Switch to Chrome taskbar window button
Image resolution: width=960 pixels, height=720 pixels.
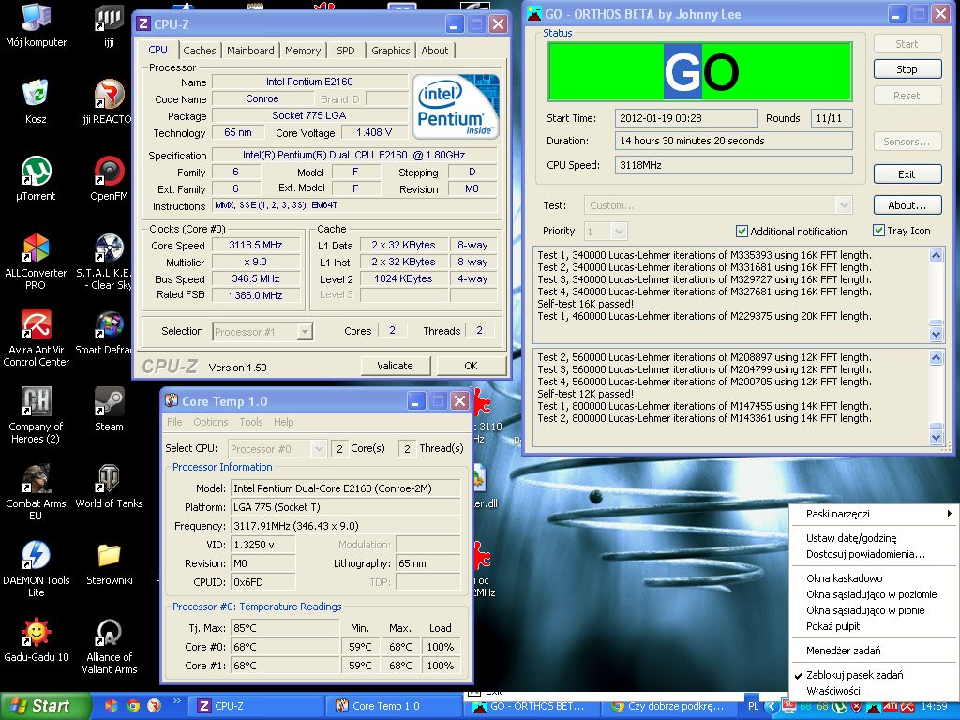(670, 706)
